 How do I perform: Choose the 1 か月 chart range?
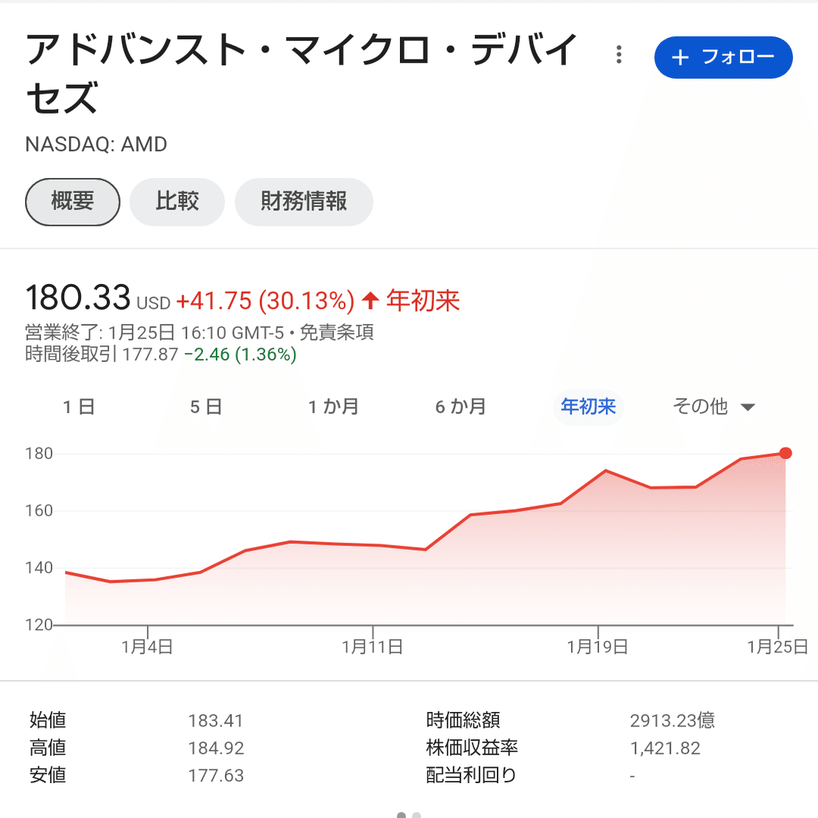point(333,407)
